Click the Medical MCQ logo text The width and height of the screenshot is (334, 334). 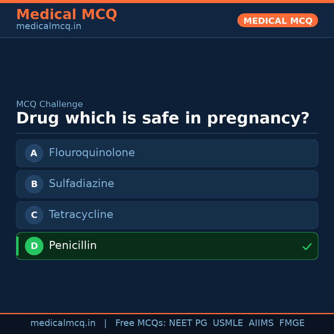click(x=66, y=14)
